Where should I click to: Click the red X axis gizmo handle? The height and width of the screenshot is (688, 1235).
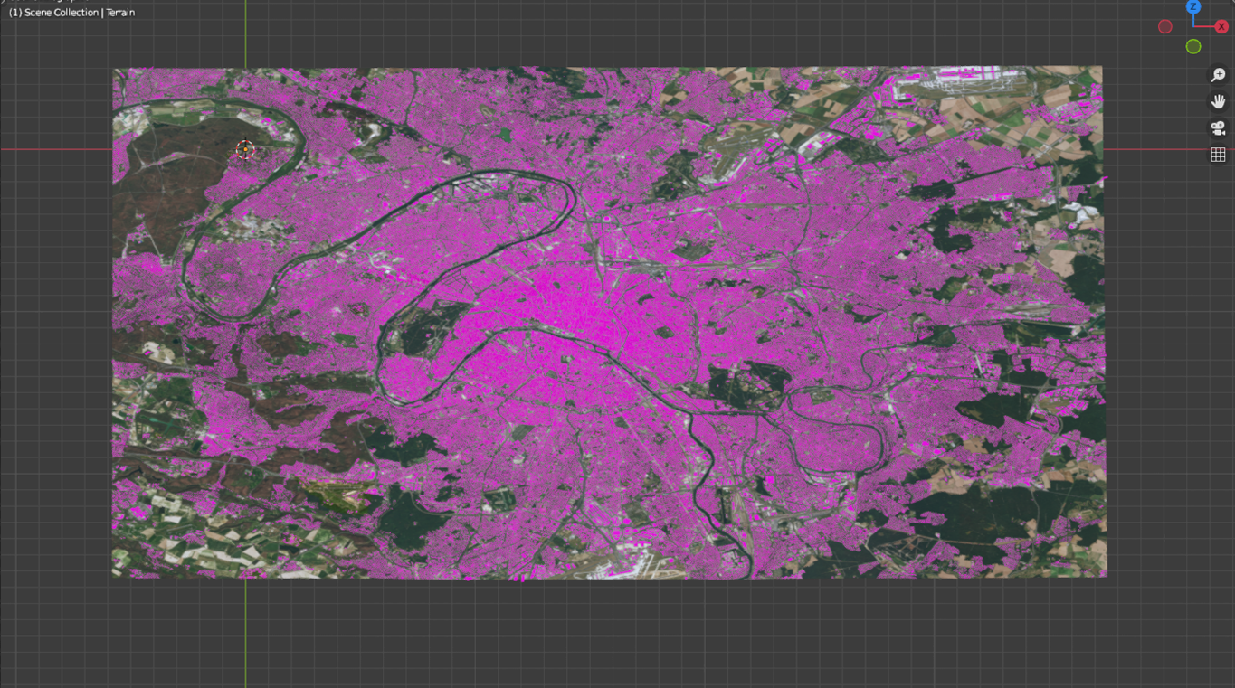click(x=1221, y=26)
